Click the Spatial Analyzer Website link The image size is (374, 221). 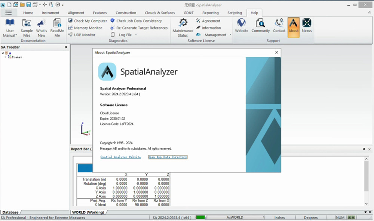120,157
